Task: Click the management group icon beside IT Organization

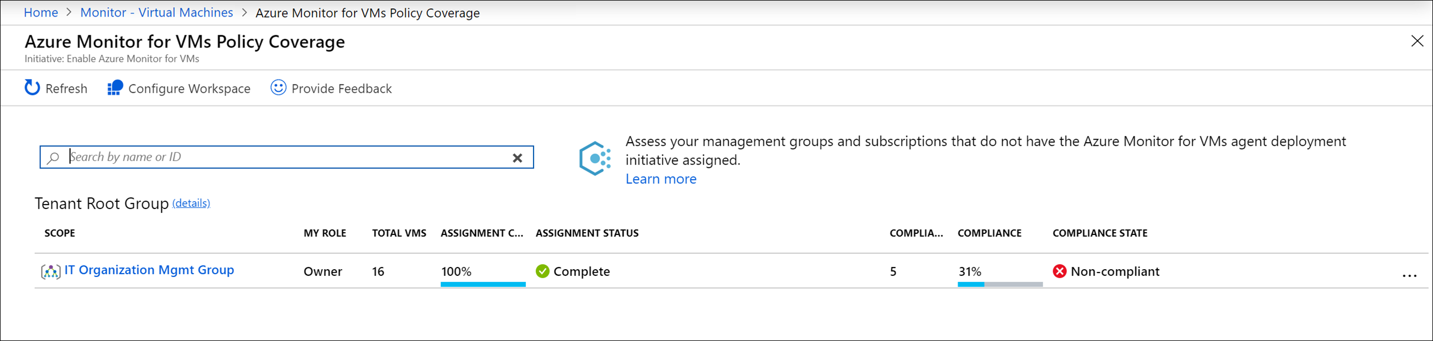Action: click(x=51, y=271)
